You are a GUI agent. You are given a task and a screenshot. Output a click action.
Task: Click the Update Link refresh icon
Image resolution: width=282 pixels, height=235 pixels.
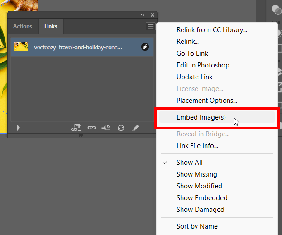click(x=121, y=128)
